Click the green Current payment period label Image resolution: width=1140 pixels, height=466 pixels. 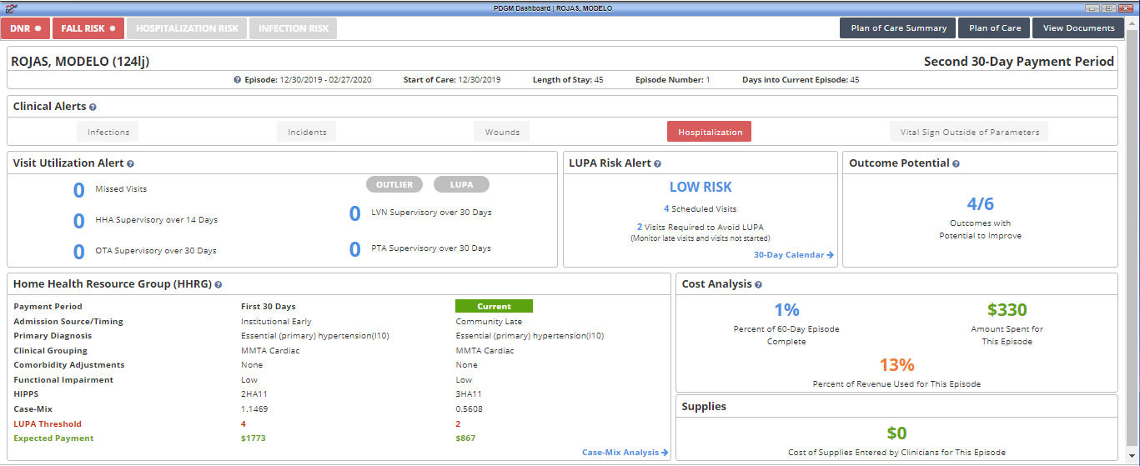[x=494, y=307]
